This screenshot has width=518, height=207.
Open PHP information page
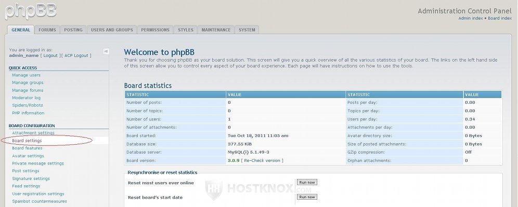click(28, 113)
